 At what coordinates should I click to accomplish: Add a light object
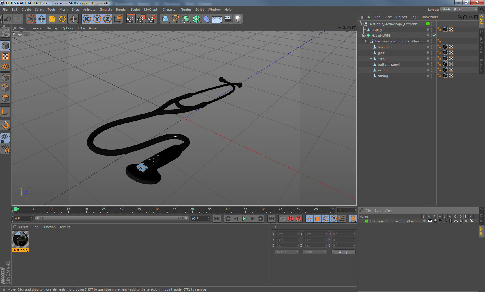pos(238,19)
